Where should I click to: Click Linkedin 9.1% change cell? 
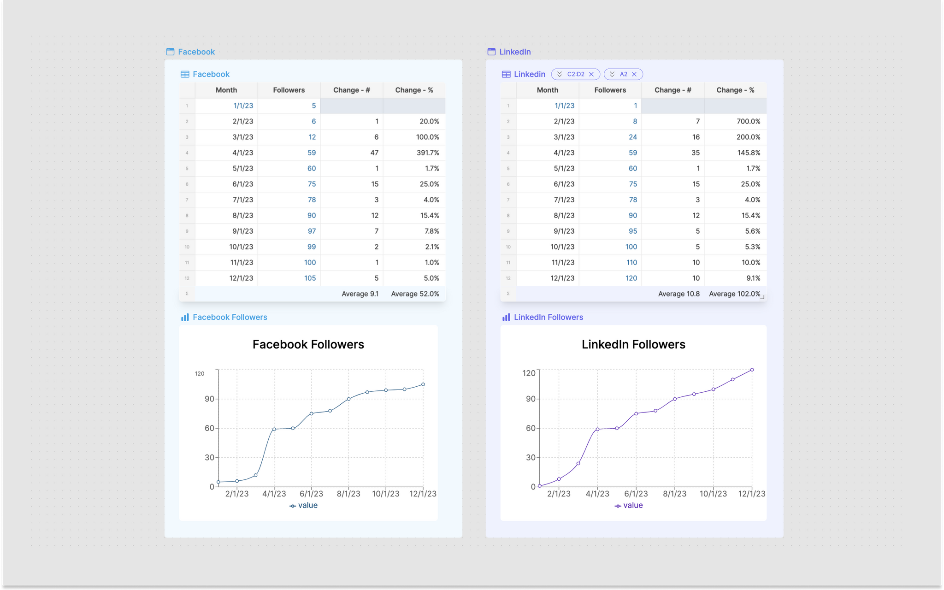pyautogui.click(x=736, y=278)
